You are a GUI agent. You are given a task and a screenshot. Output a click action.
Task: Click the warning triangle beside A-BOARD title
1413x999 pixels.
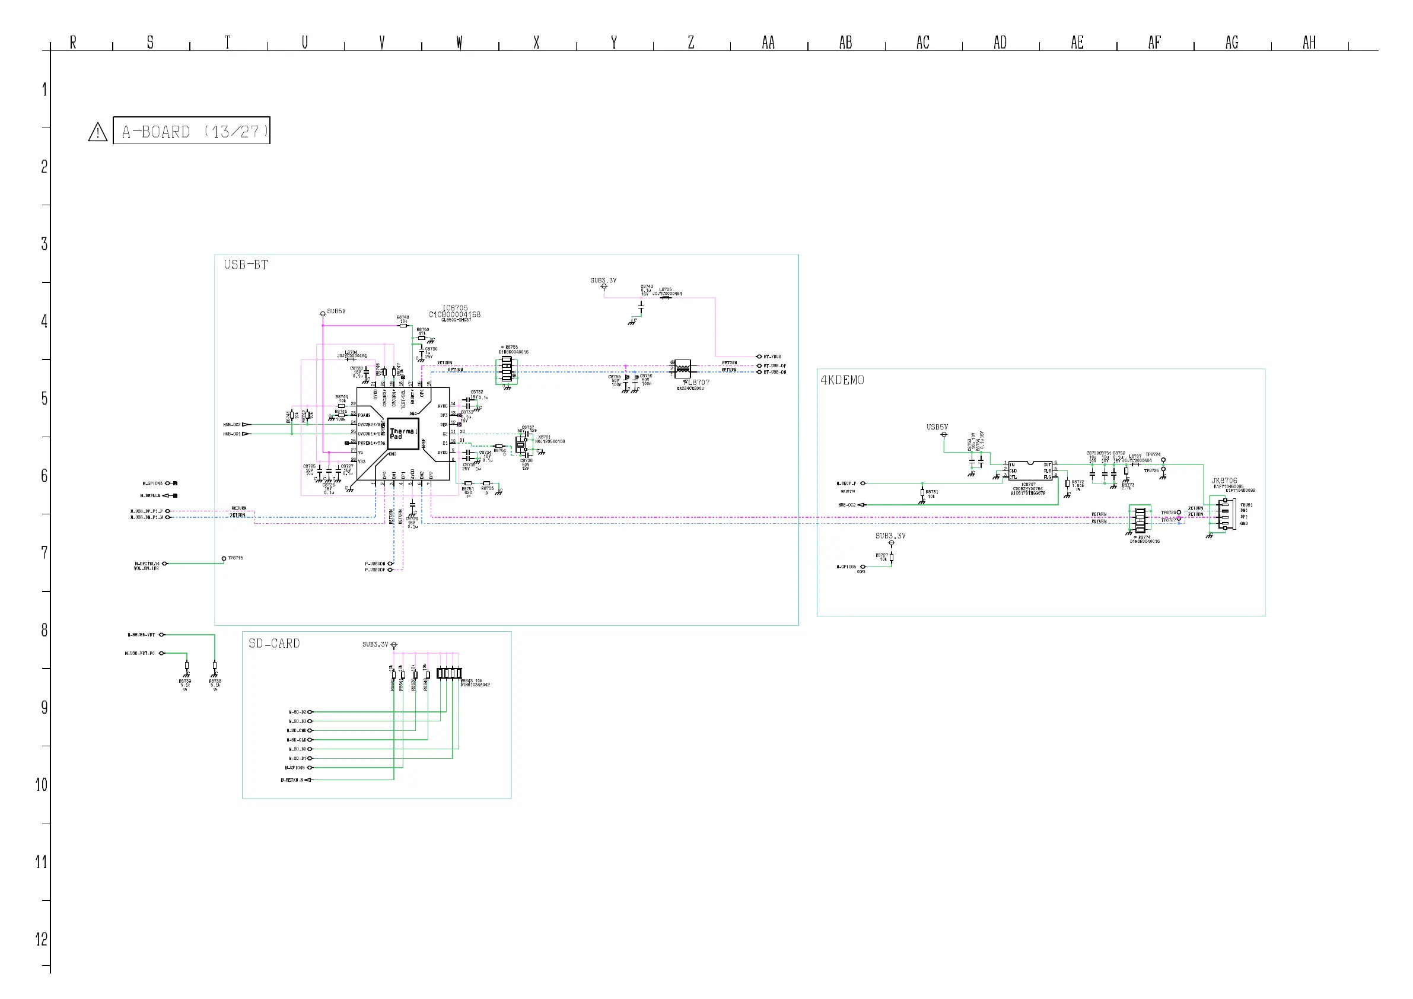pos(98,132)
